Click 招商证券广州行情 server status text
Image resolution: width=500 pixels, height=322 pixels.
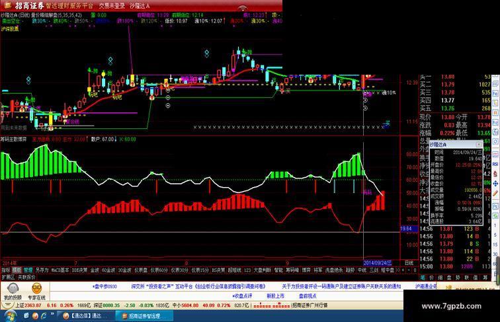click(x=310, y=305)
